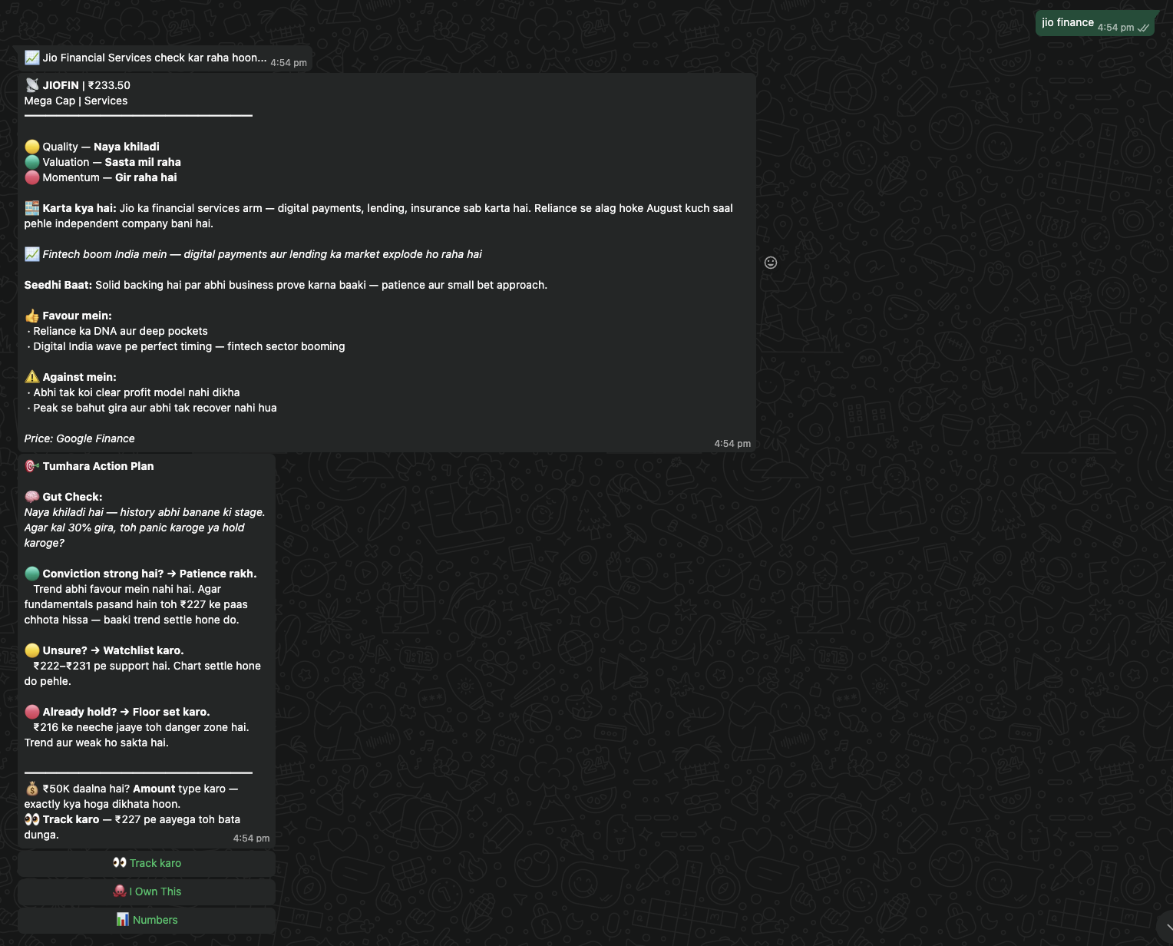Click the thumbs-up emoji beside Favour mein
This screenshot has height=946, width=1173.
coord(31,316)
